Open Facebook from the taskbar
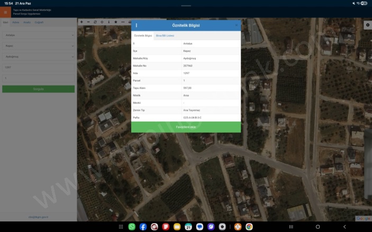 (x=143, y=227)
